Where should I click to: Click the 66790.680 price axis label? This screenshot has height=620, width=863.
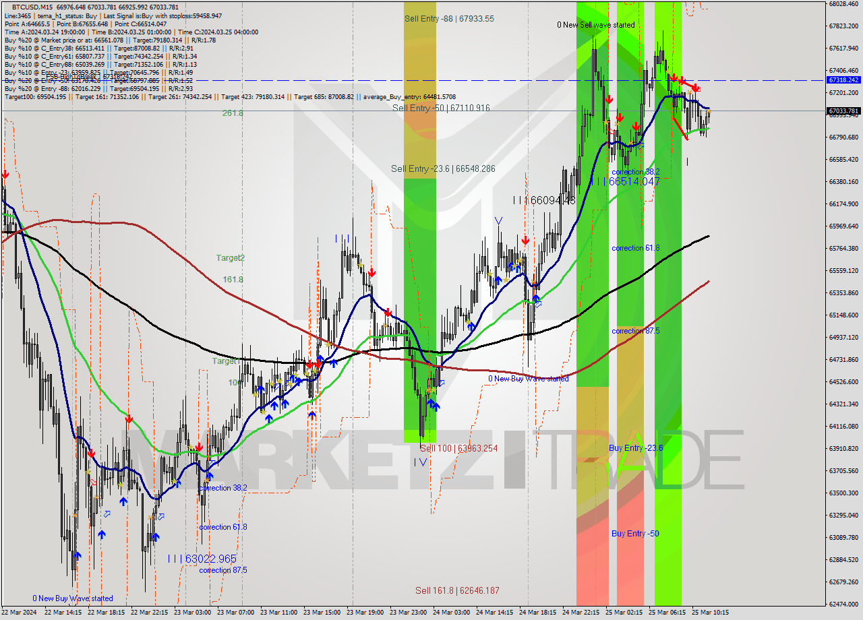843,137
